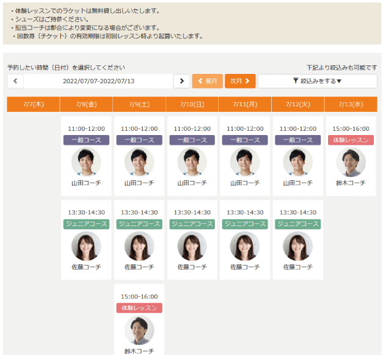Click 山田コーチ's photo on 7/8(金)
This screenshot has height=355, width=383.
86,163
